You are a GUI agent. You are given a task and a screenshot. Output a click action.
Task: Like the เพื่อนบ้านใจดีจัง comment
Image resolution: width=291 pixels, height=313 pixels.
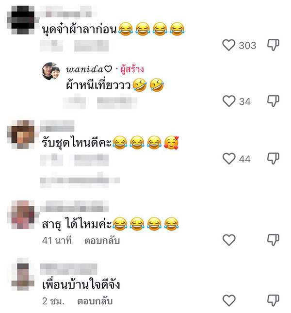click(229, 300)
